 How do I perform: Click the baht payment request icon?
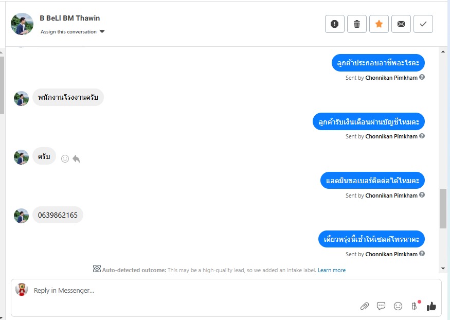(x=415, y=306)
